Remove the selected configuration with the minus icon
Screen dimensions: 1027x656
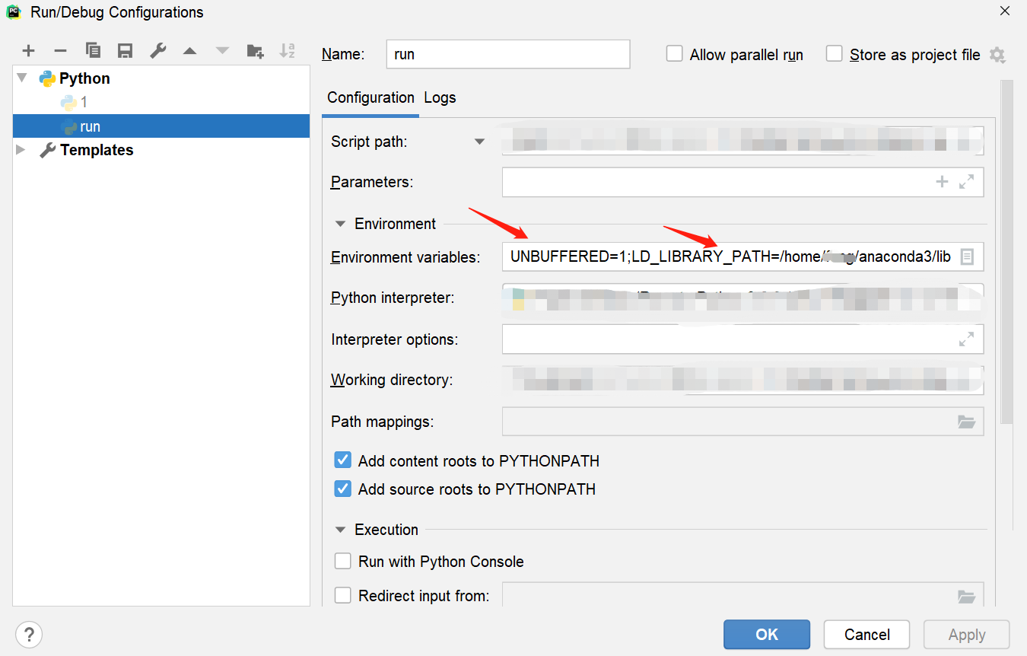[61, 51]
